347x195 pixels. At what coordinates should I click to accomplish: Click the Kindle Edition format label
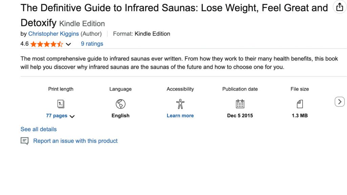click(x=152, y=34)
